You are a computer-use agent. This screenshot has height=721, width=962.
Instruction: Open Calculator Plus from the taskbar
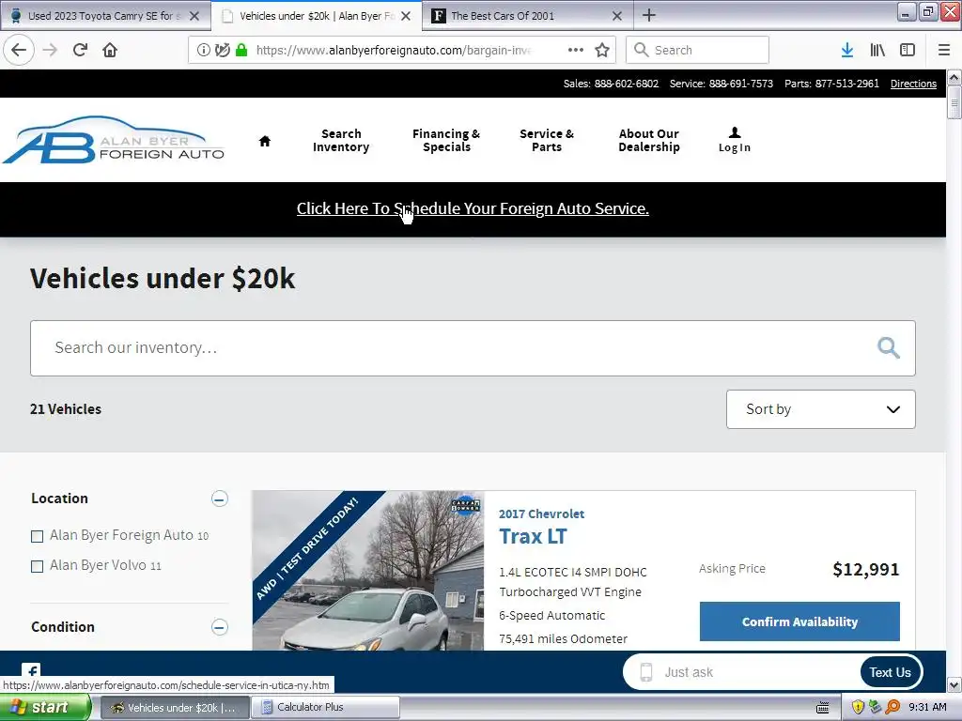click(326, 708)
